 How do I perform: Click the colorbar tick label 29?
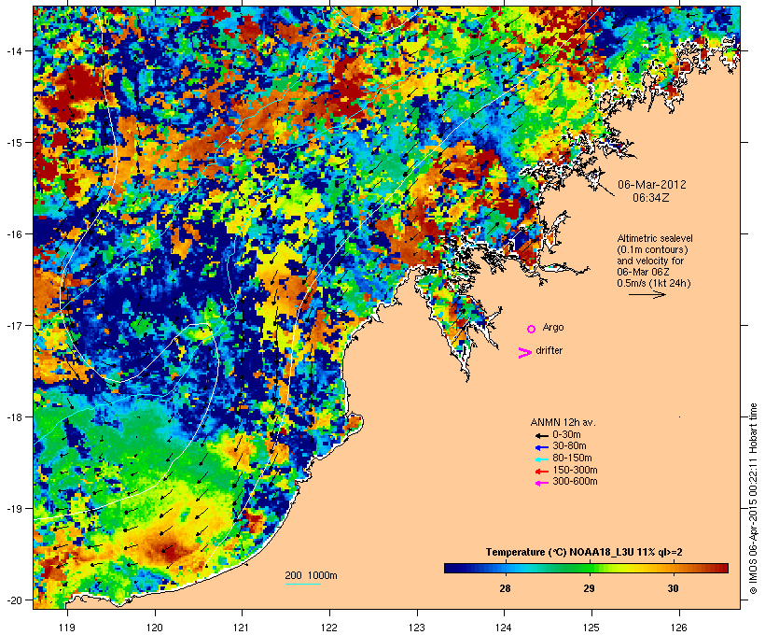(x=589, y=588)
